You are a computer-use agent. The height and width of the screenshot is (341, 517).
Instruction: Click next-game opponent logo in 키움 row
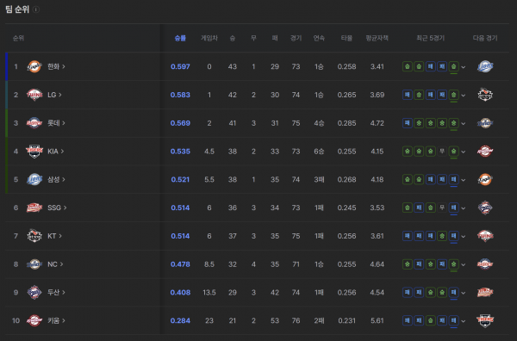(485, 320)
